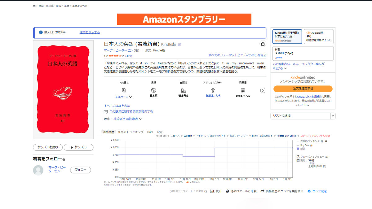This screenshot has height=209, width=372.
Task: Click the share icon beside the book title
Action: coord(263,44)
